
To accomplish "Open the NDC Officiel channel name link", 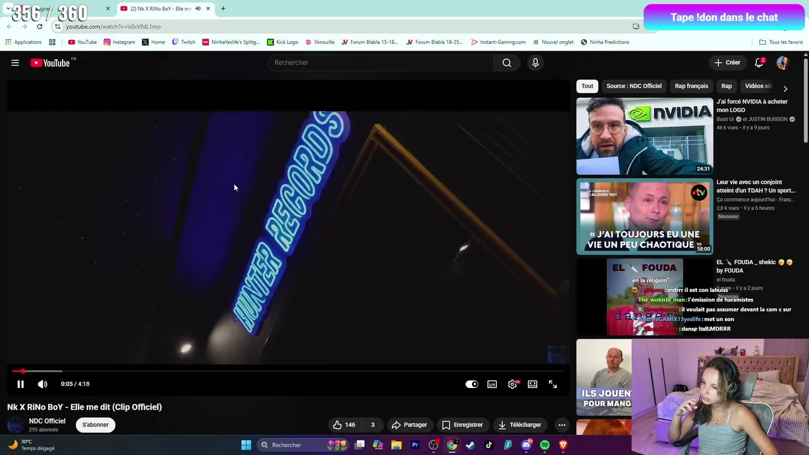I will click(47, 421).
